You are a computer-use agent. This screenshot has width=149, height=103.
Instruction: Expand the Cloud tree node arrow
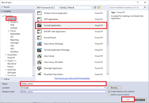click(x=9, y=31)
